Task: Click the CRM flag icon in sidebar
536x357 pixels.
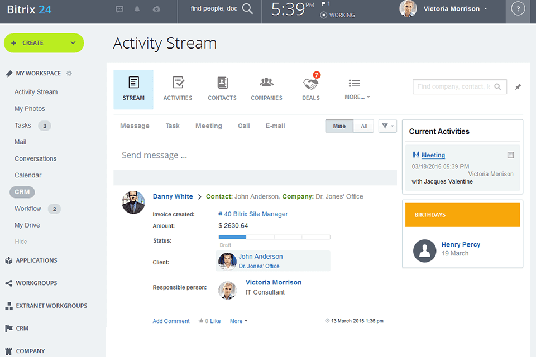Action: 9,329
